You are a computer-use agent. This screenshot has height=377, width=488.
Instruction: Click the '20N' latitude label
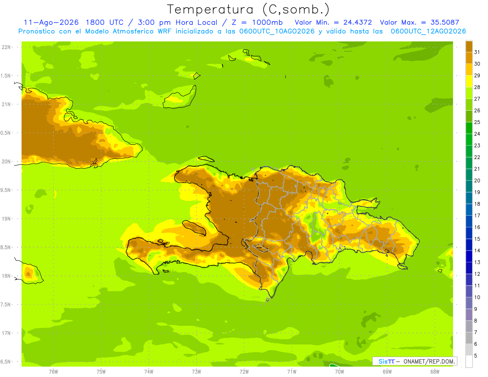[x=7, y=161]
